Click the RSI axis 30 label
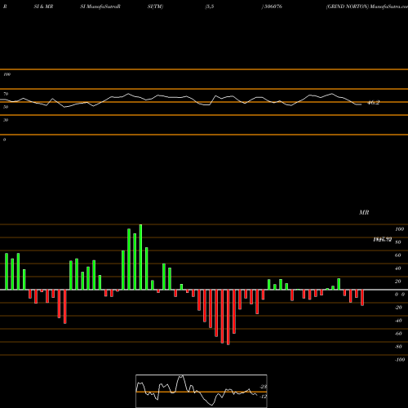This screenshot has height=408, width=408. 6,120
